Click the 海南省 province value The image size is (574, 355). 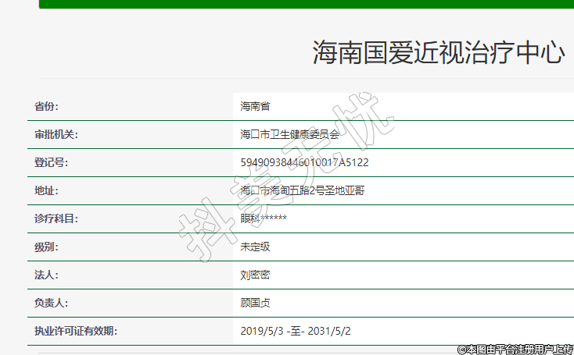(255, 106)
